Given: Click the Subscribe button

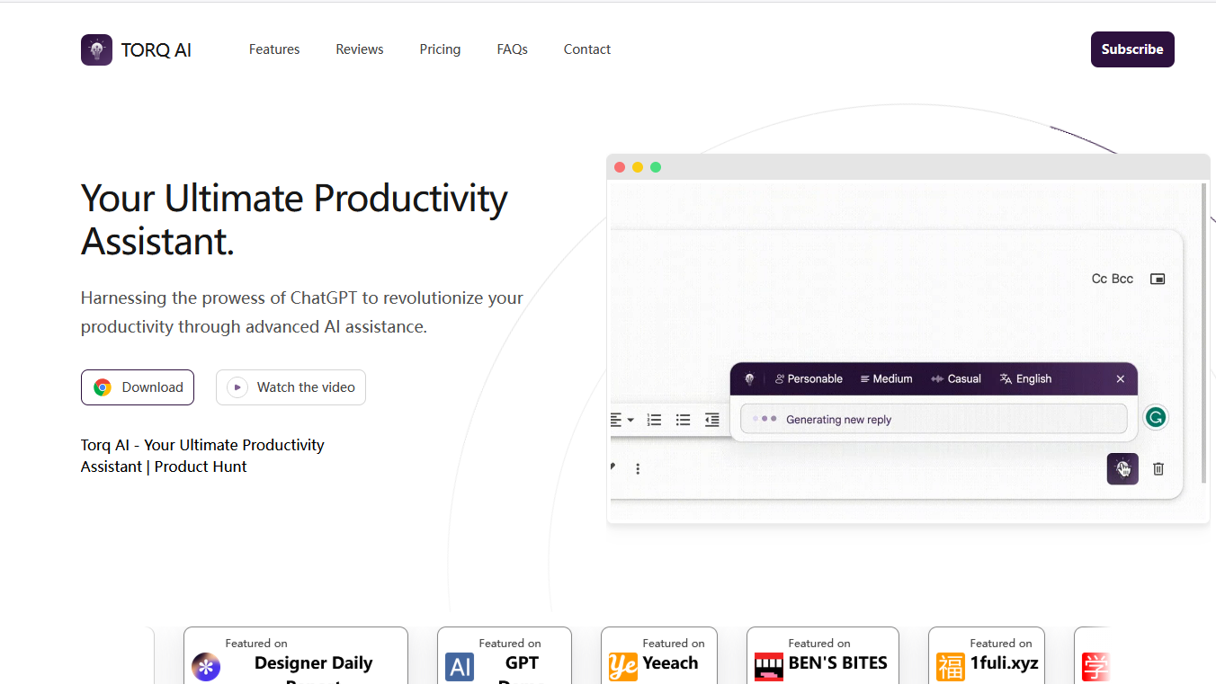Looking at the screenshot, I should coord(1132,49).
